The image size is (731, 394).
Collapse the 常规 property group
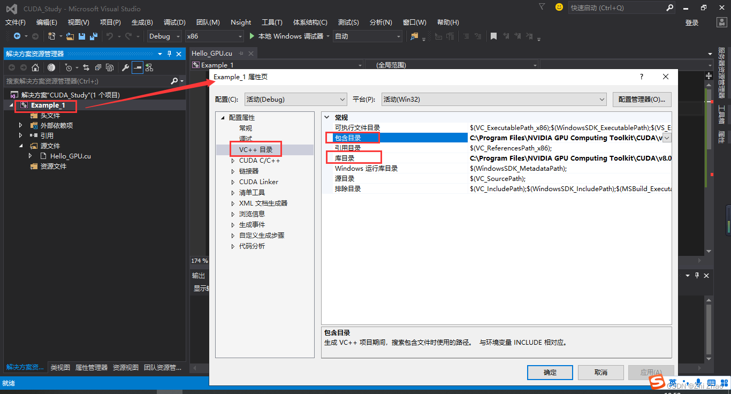(x=327, y=117)
